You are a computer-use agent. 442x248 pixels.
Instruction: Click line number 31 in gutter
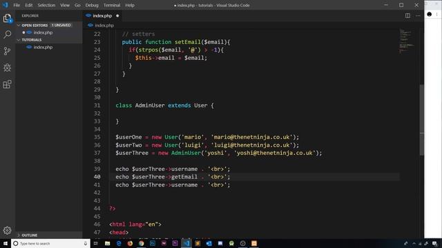pos(97,105)
